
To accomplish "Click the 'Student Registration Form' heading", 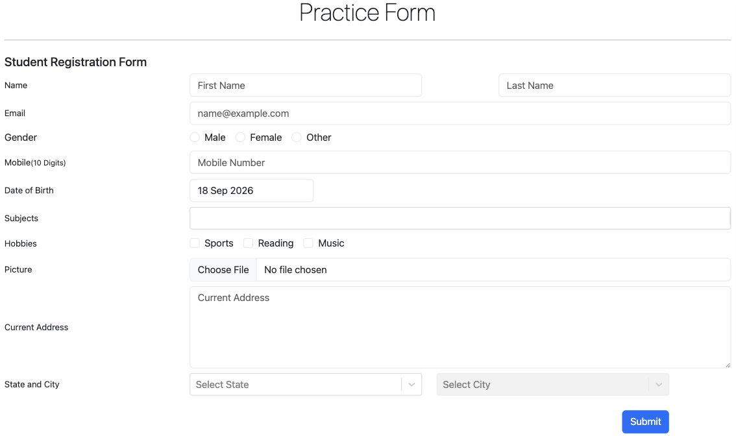I will coord(75,62).
